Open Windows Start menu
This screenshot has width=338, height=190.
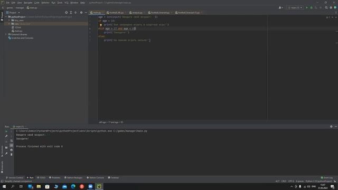tap(4, 186)
